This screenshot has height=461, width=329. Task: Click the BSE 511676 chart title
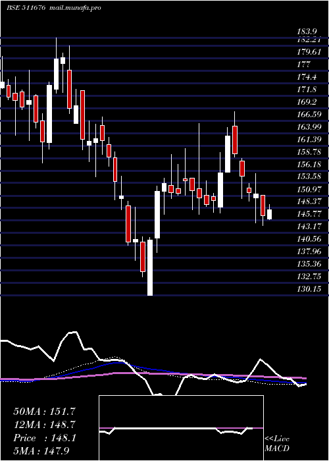coord(26,8)
